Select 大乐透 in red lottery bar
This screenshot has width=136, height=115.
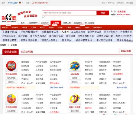(34, 28)
